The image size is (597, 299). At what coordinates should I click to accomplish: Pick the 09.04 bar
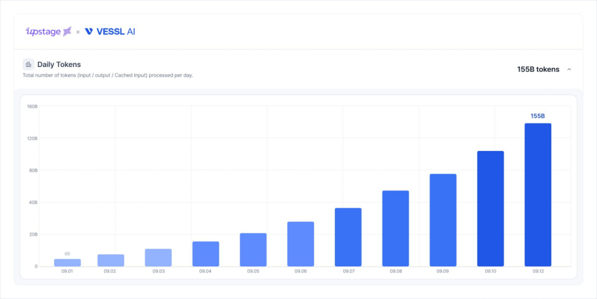click(x=206, y=254)
